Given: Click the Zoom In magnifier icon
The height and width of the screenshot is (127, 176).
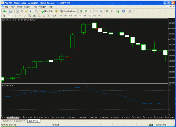Looking at the screenshot, I should (96, 11).
